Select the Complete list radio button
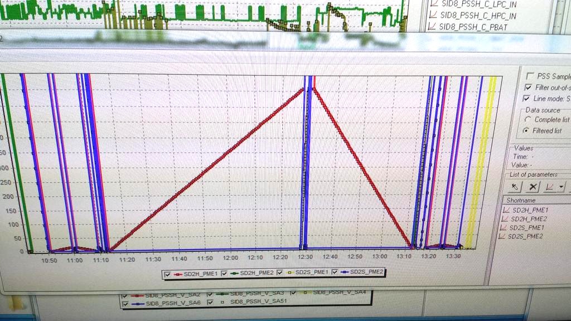The width and height of the screenshot is (571, 321). click(x=528, y=119)
